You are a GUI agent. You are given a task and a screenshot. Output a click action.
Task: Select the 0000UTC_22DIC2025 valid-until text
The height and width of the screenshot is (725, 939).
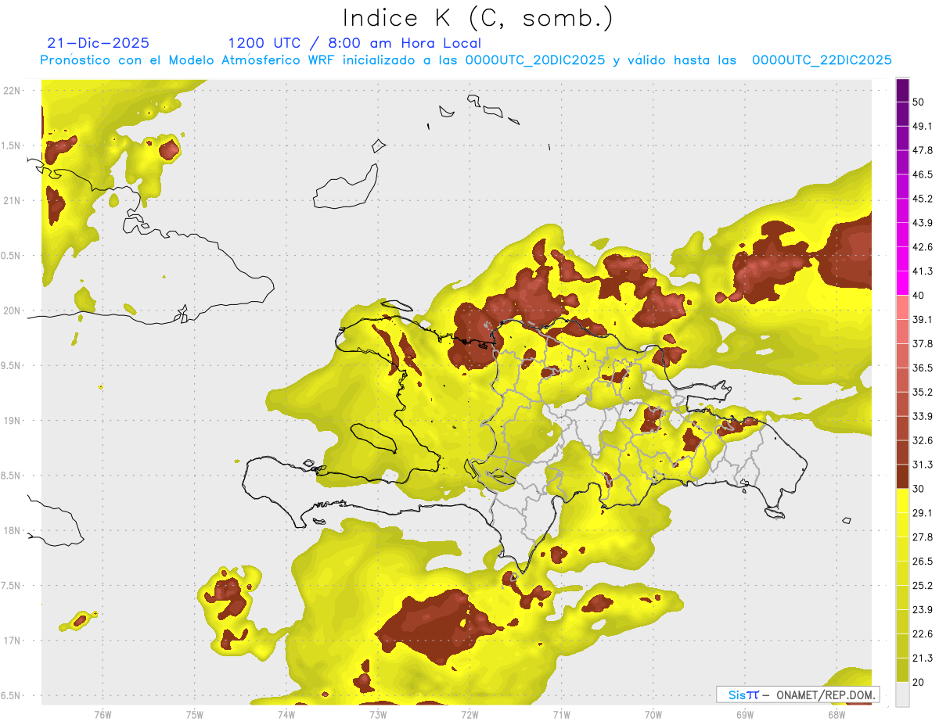[822, 60]
